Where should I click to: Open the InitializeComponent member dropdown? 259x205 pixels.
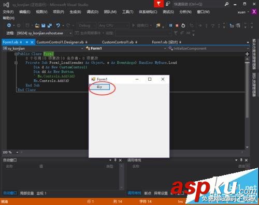coord(248,49)
